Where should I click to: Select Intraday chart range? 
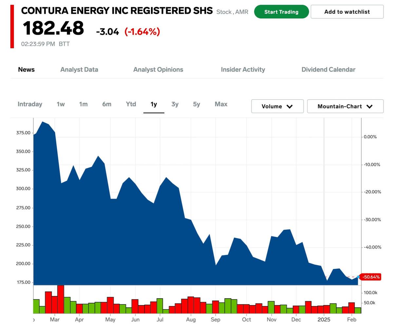click(30, 104)
